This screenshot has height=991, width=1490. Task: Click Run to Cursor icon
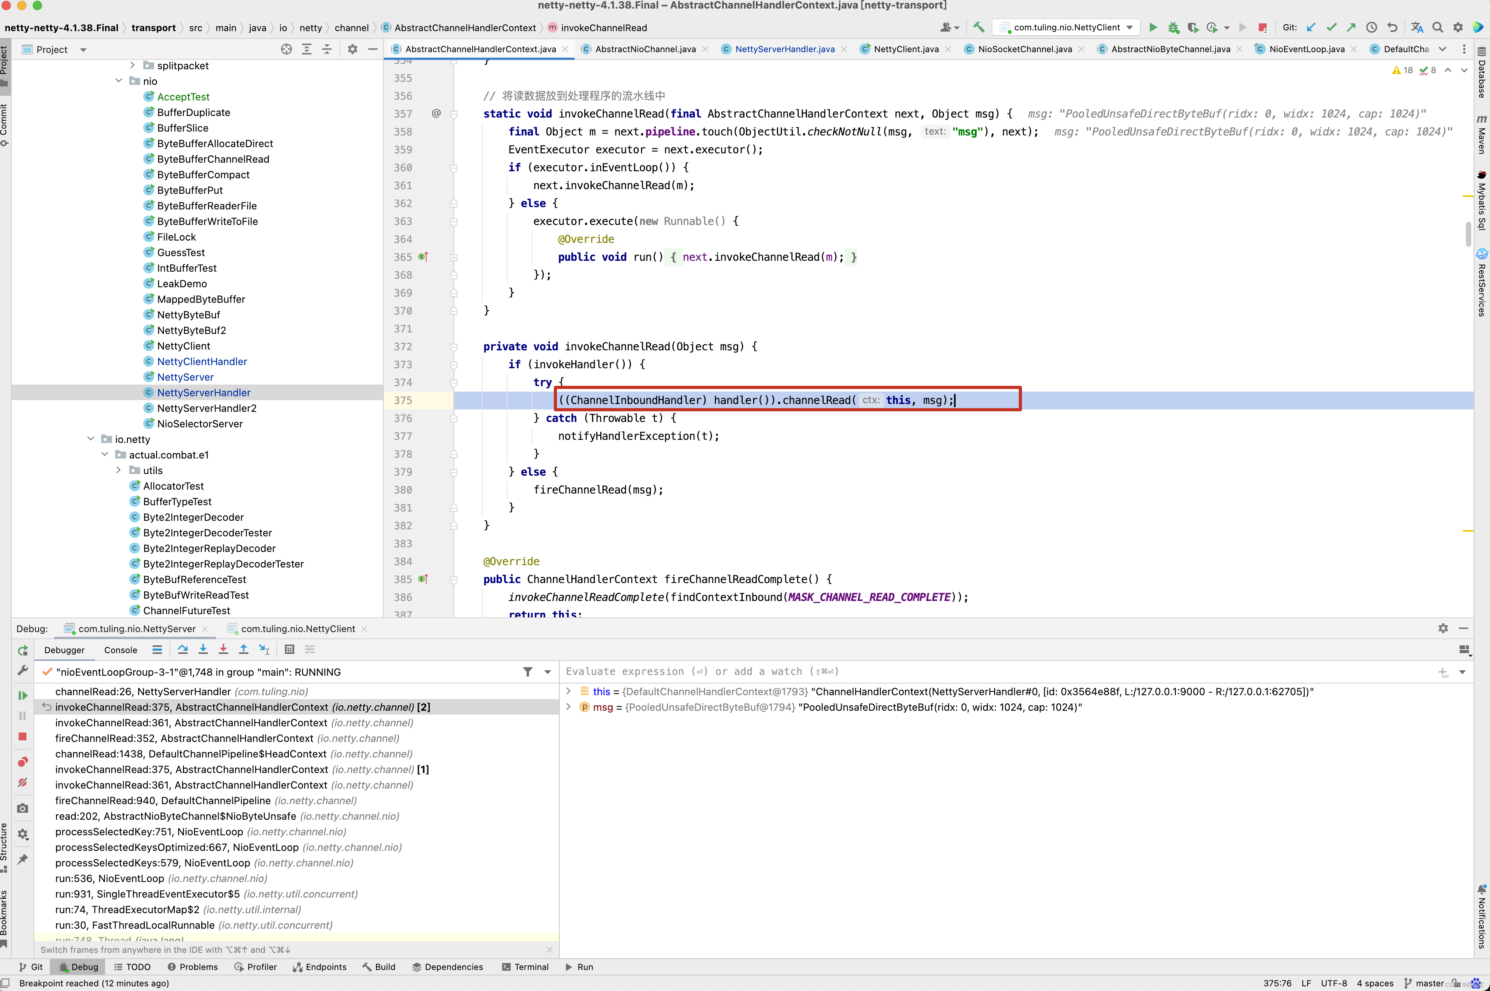[x=264, y=649]
